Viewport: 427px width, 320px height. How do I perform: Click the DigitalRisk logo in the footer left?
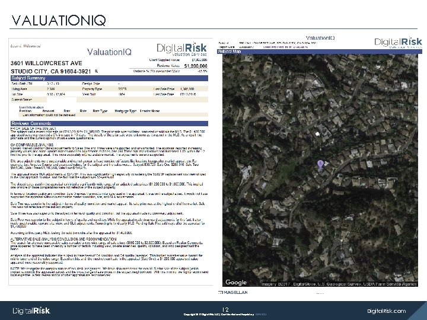coord(31,311)
